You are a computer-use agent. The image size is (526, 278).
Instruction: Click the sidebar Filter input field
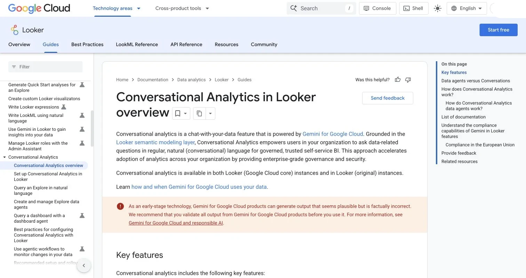[x=45, y=67]
